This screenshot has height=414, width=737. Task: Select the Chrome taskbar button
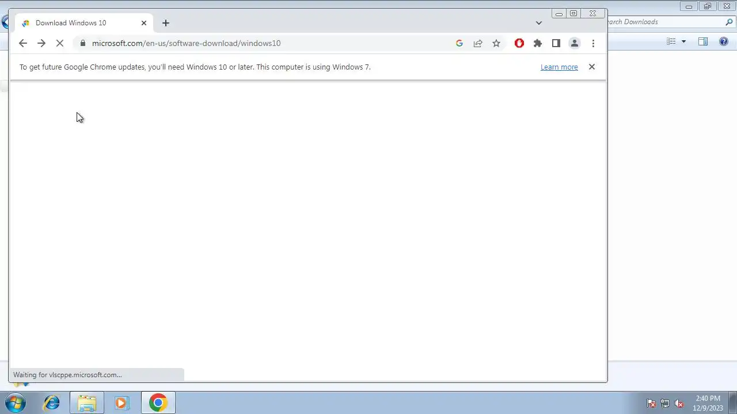(158, 403)
